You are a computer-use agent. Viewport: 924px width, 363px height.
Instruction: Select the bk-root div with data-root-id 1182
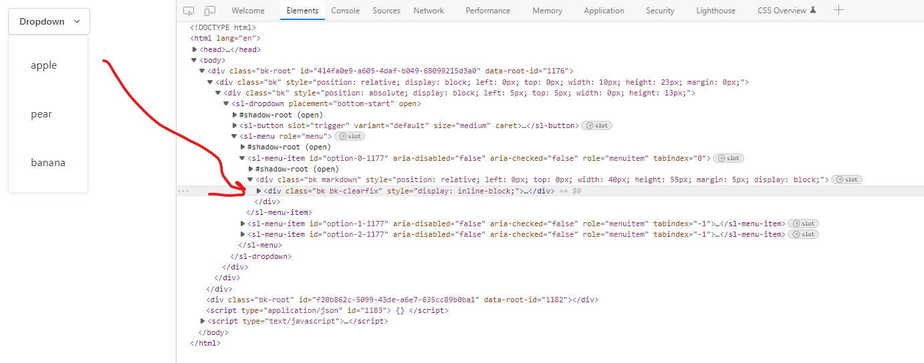[402, 300]
